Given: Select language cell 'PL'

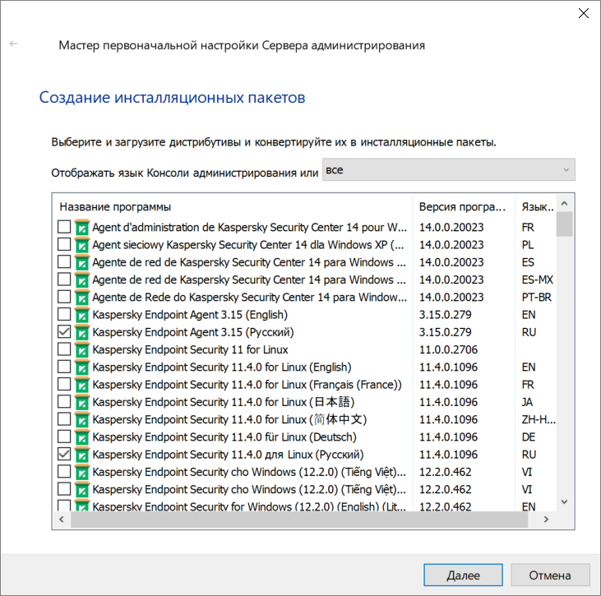Looking at the screenshot, I should (528, 244).
